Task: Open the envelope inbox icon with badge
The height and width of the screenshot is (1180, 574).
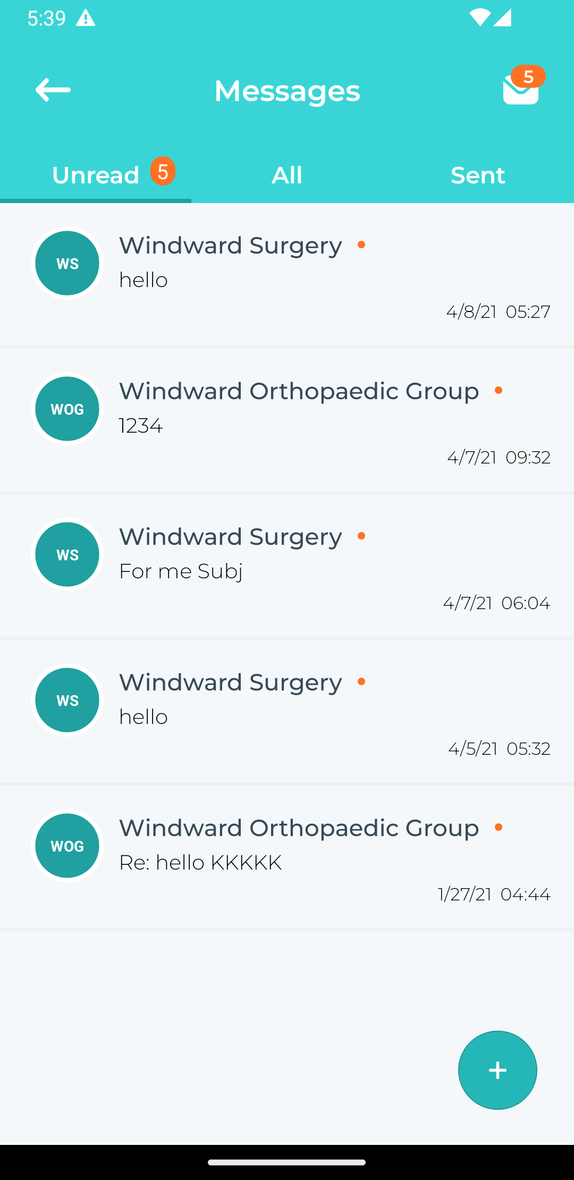Action: [x=523, y=86]
